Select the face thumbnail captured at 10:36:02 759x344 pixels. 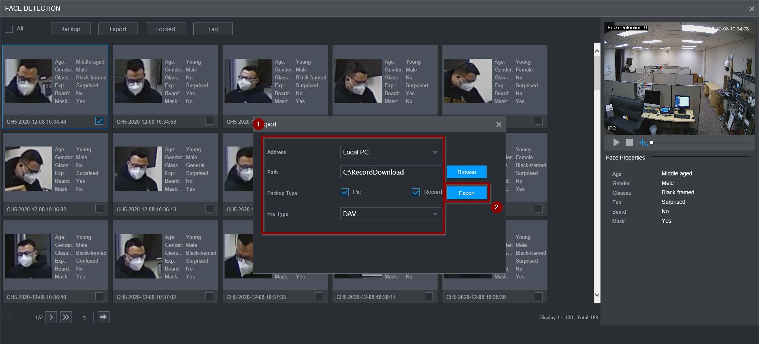click(x=28, y=169)
